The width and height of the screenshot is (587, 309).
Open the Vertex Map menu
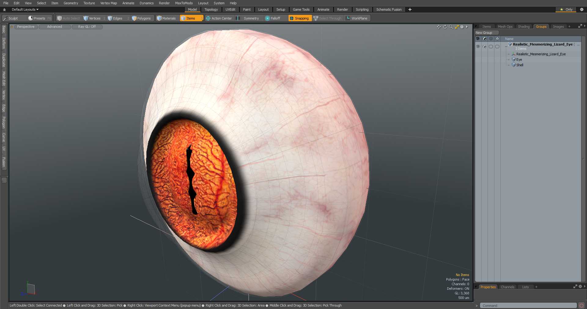pyautogui.click(x=109, y=3)
